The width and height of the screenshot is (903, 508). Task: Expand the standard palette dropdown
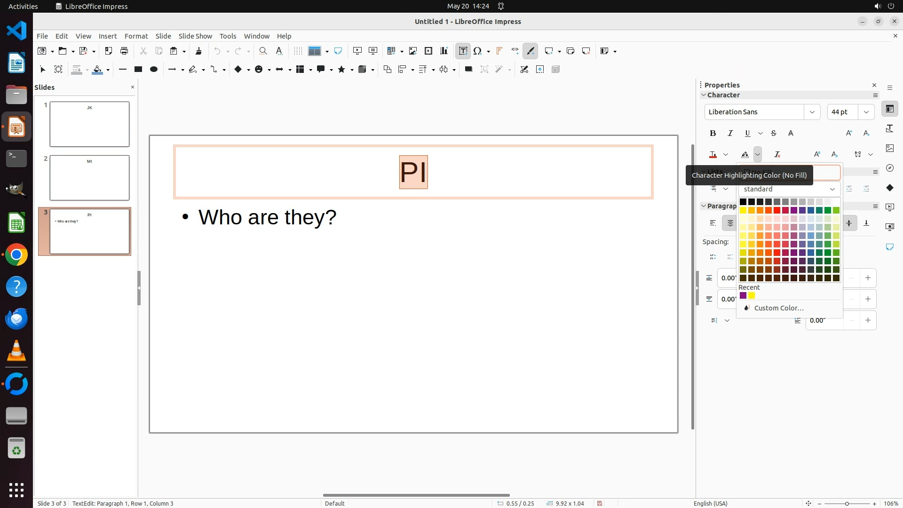coord(832,189)
